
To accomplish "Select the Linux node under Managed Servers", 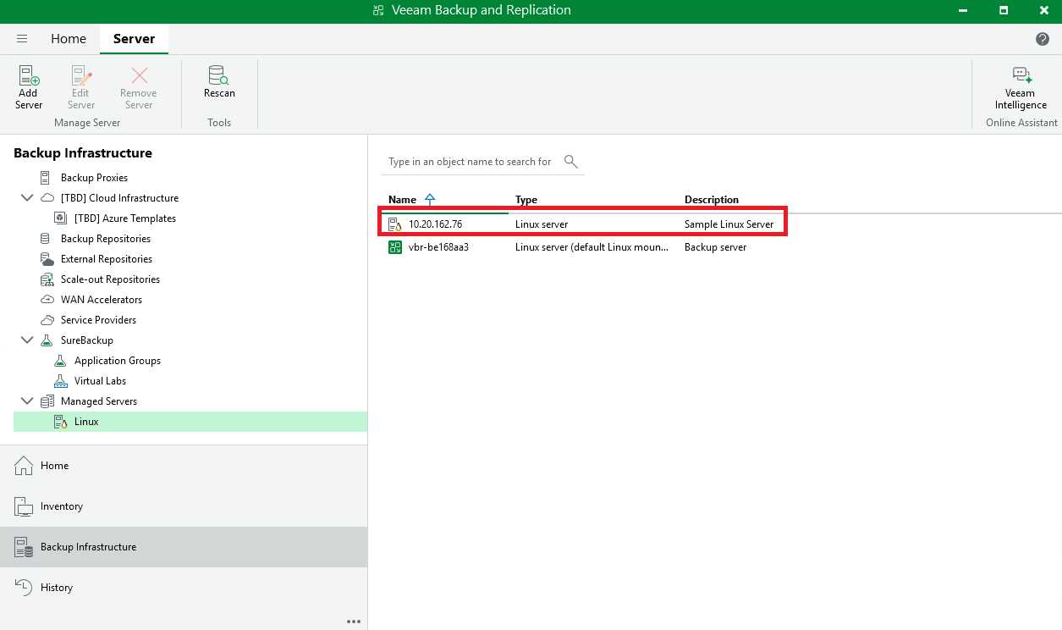I will point(190,422).
